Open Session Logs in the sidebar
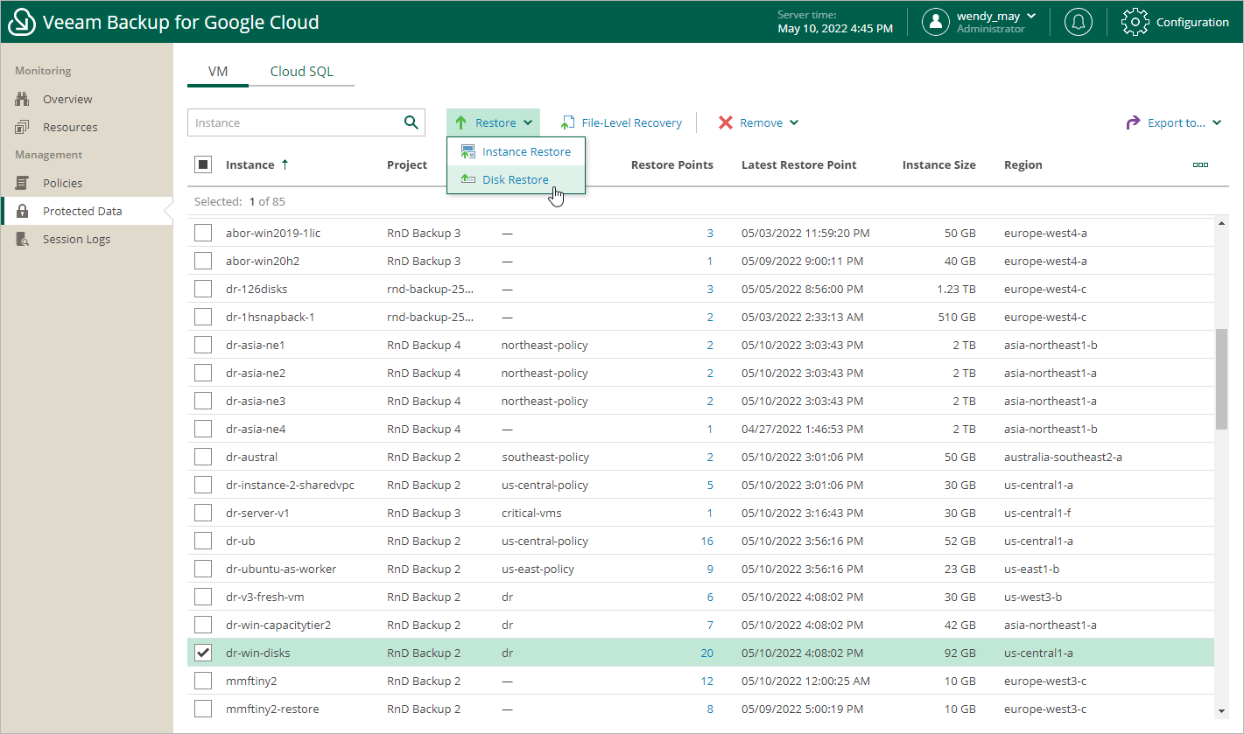1244x734 pixels. click(x=76, y=239)
